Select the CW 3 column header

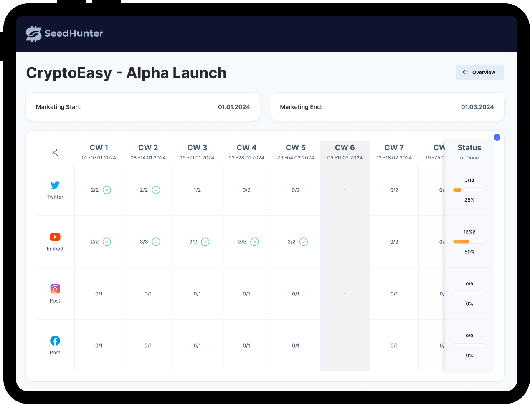(x=197, y=152)
